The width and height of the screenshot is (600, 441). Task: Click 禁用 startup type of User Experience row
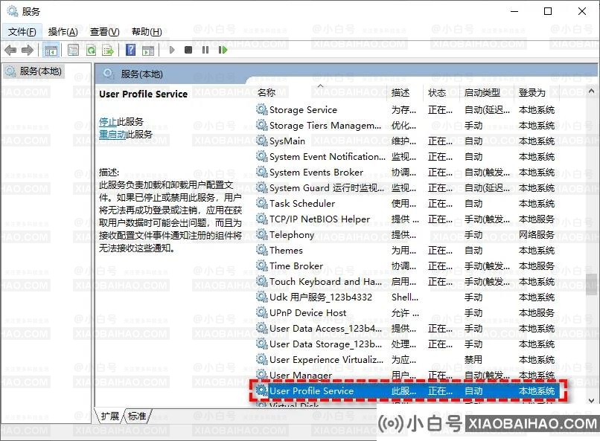pos(473,360)
